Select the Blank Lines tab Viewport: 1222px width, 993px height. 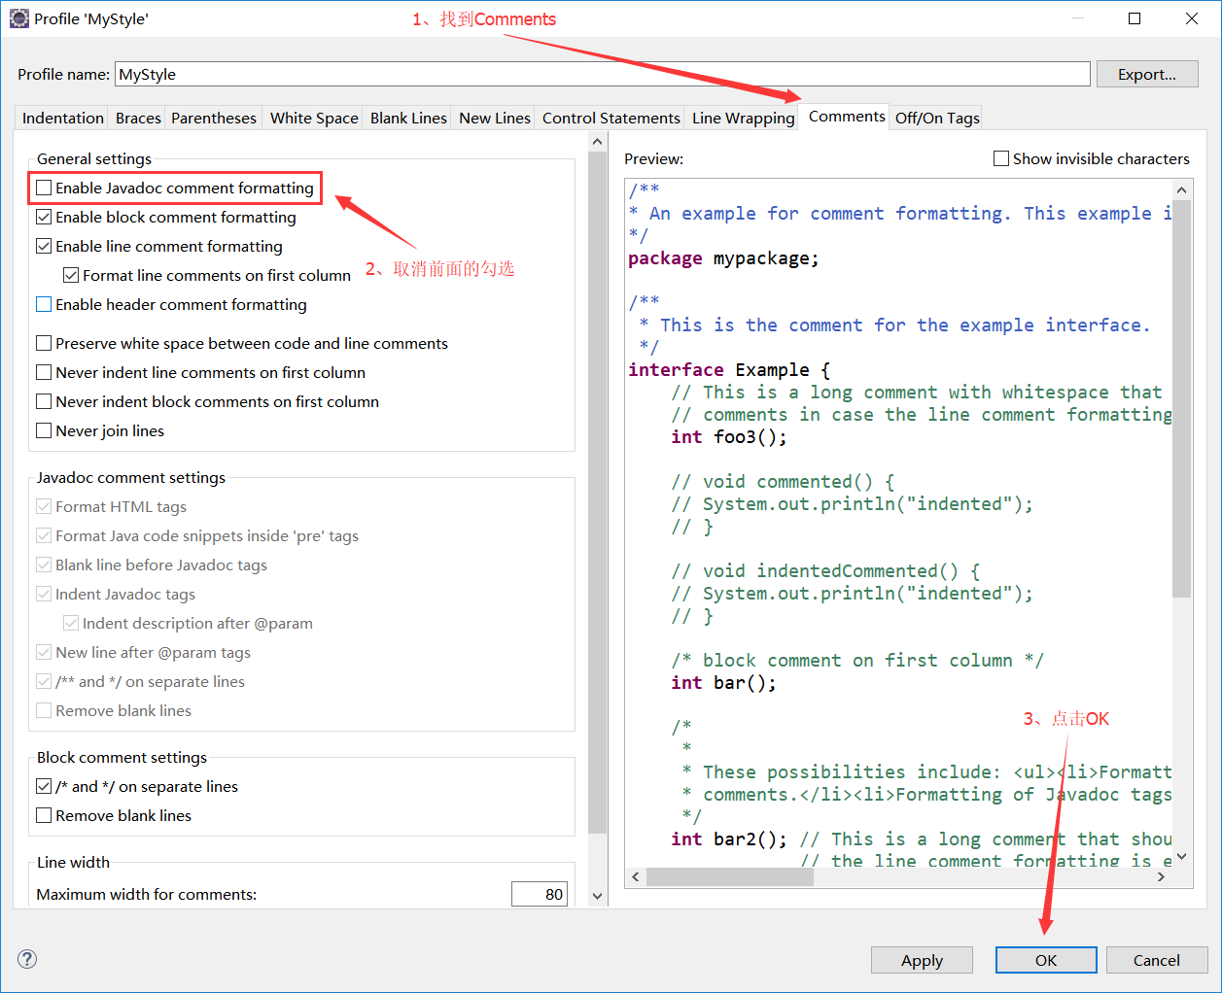(408, 118)
